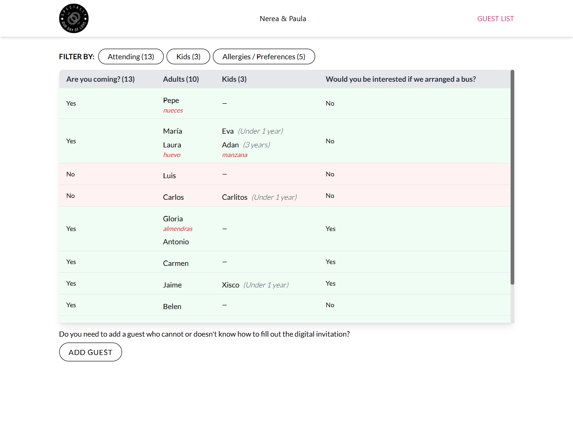Click Luis row's attending answer No
The width and height of the screenshot is (573, 422).
(x=70, y=174)
